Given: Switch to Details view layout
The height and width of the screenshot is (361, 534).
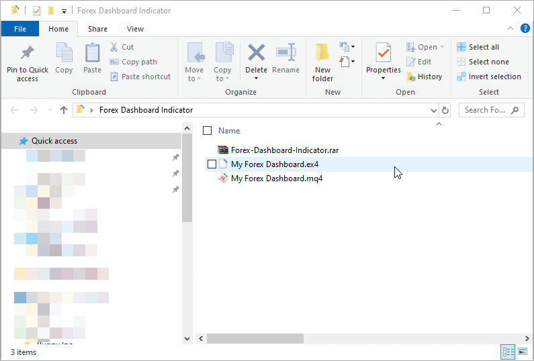Looking at the screenshot, I should [x=508, y=352].
